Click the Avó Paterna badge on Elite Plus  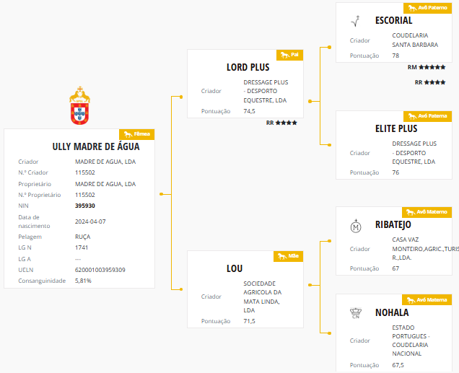click(x=427, y=115)
